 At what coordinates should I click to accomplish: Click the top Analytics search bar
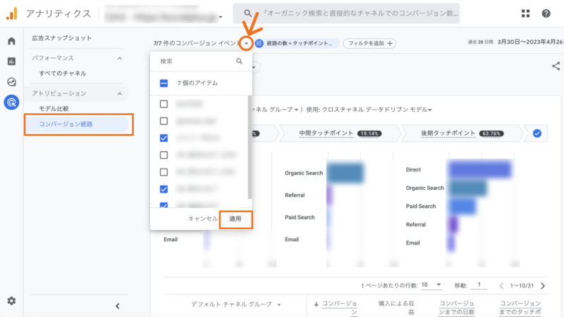[x=346, y=13]
